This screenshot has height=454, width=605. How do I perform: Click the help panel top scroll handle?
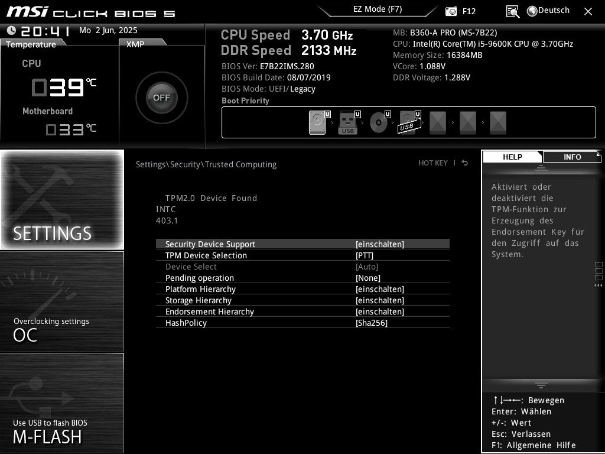coord(541,168)
